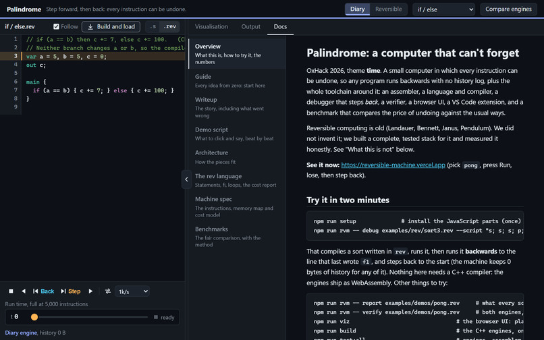Click the first comment line in editor
Image resolution: width=544 pixels, height=340 pixels.
click(x=105, y=39)
